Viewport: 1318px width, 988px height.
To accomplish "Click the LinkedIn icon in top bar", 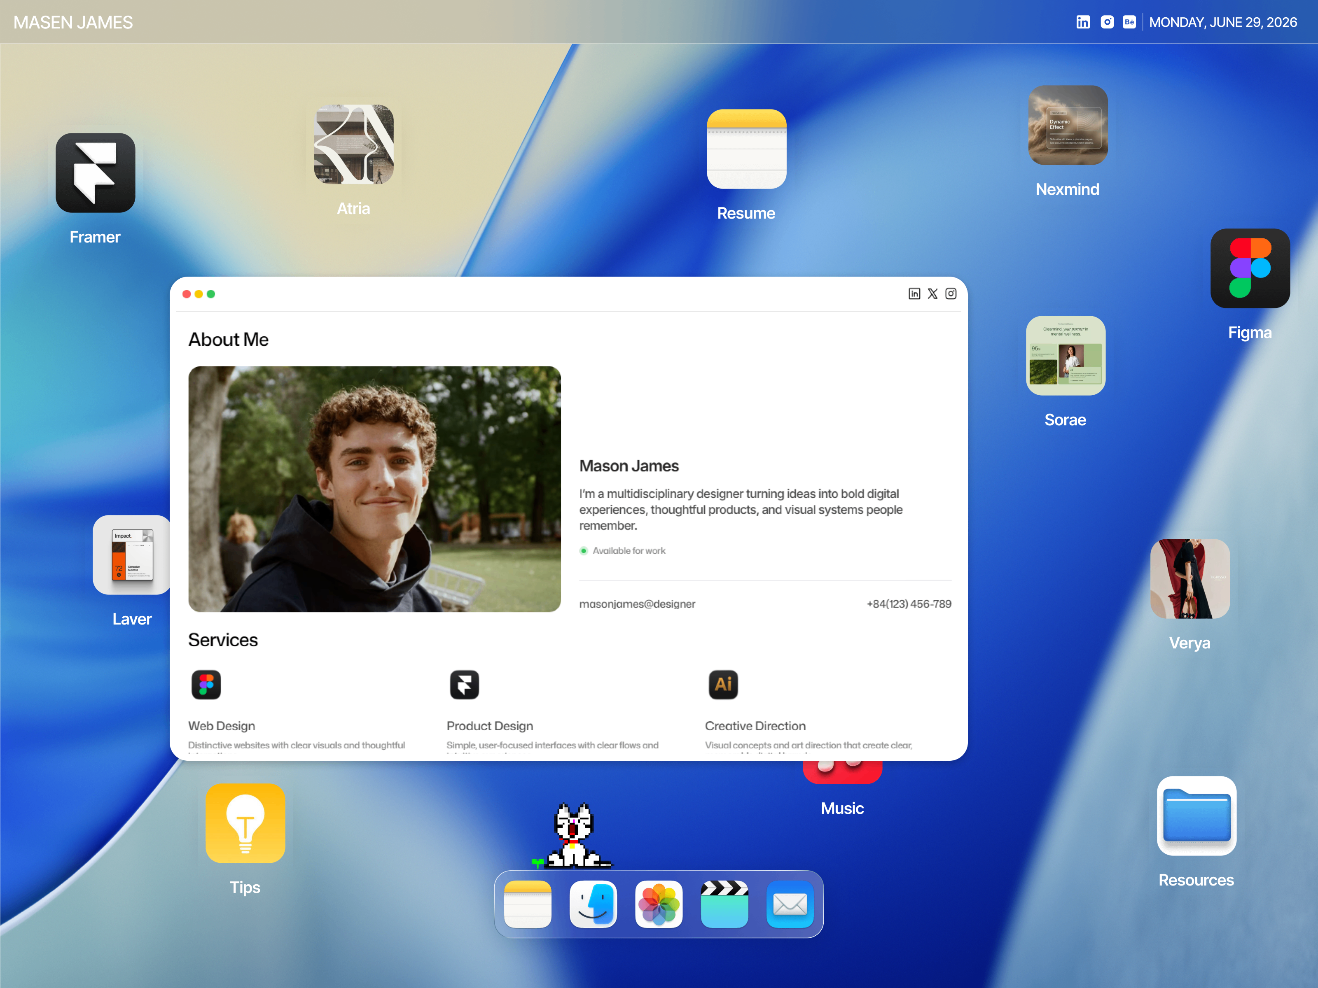I will click(x=1083, y=22).
